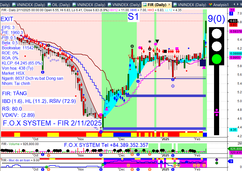The height and width of the screenshot is (171, 242).
Task: Open the tab list dropdown arrow
Action: (x=240, y=4)
